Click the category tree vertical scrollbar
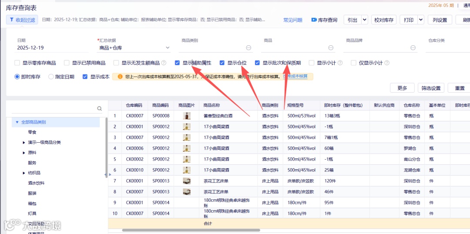470x234 pixels. 107,147
